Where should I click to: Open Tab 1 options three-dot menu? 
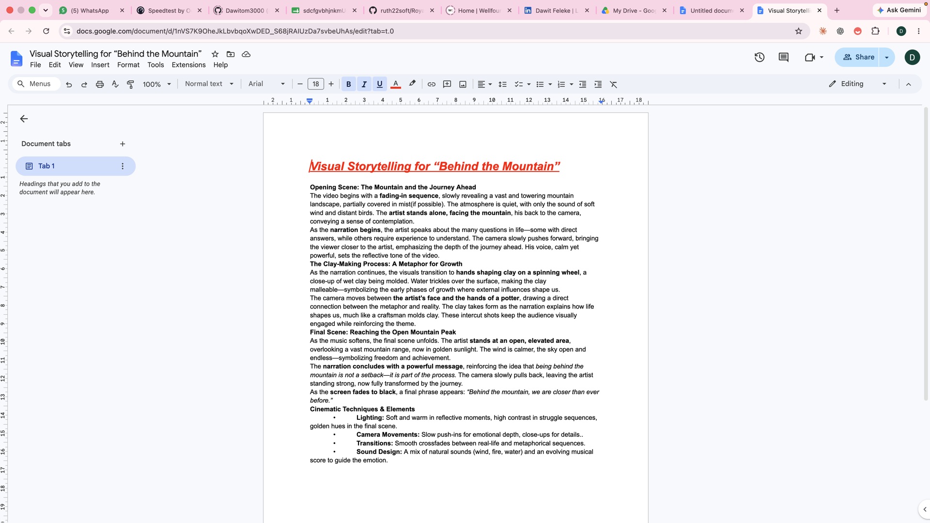point(123,166)
